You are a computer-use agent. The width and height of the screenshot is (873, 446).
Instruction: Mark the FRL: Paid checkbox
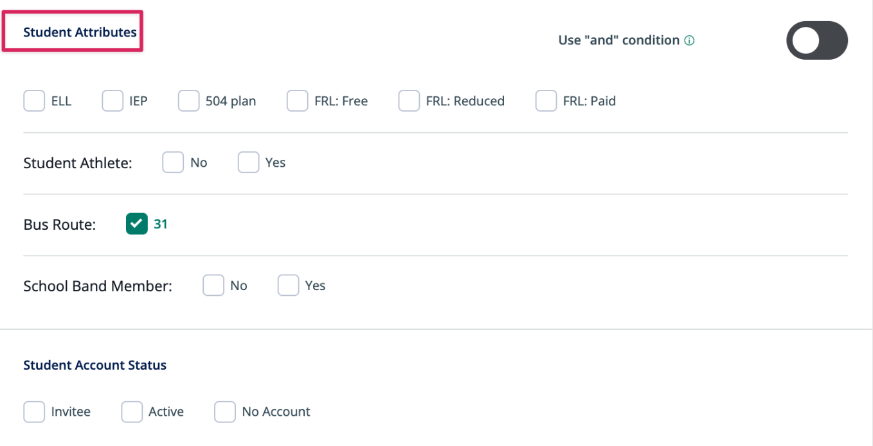tap(546, 101)
